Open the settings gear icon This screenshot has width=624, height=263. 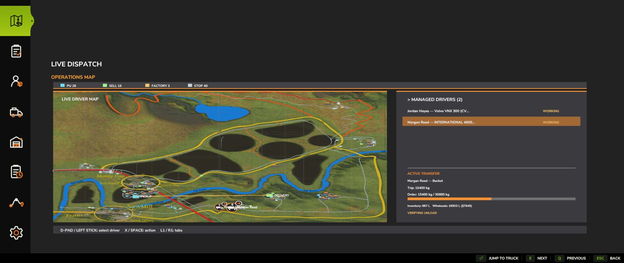(x=16, y=233)
